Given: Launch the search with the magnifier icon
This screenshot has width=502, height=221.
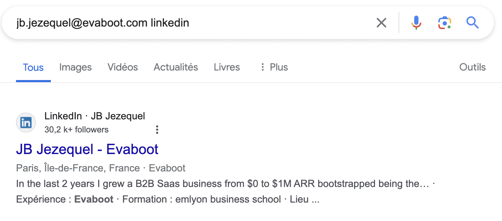Looking at the screenshot, I should click(x=472, y=22).
